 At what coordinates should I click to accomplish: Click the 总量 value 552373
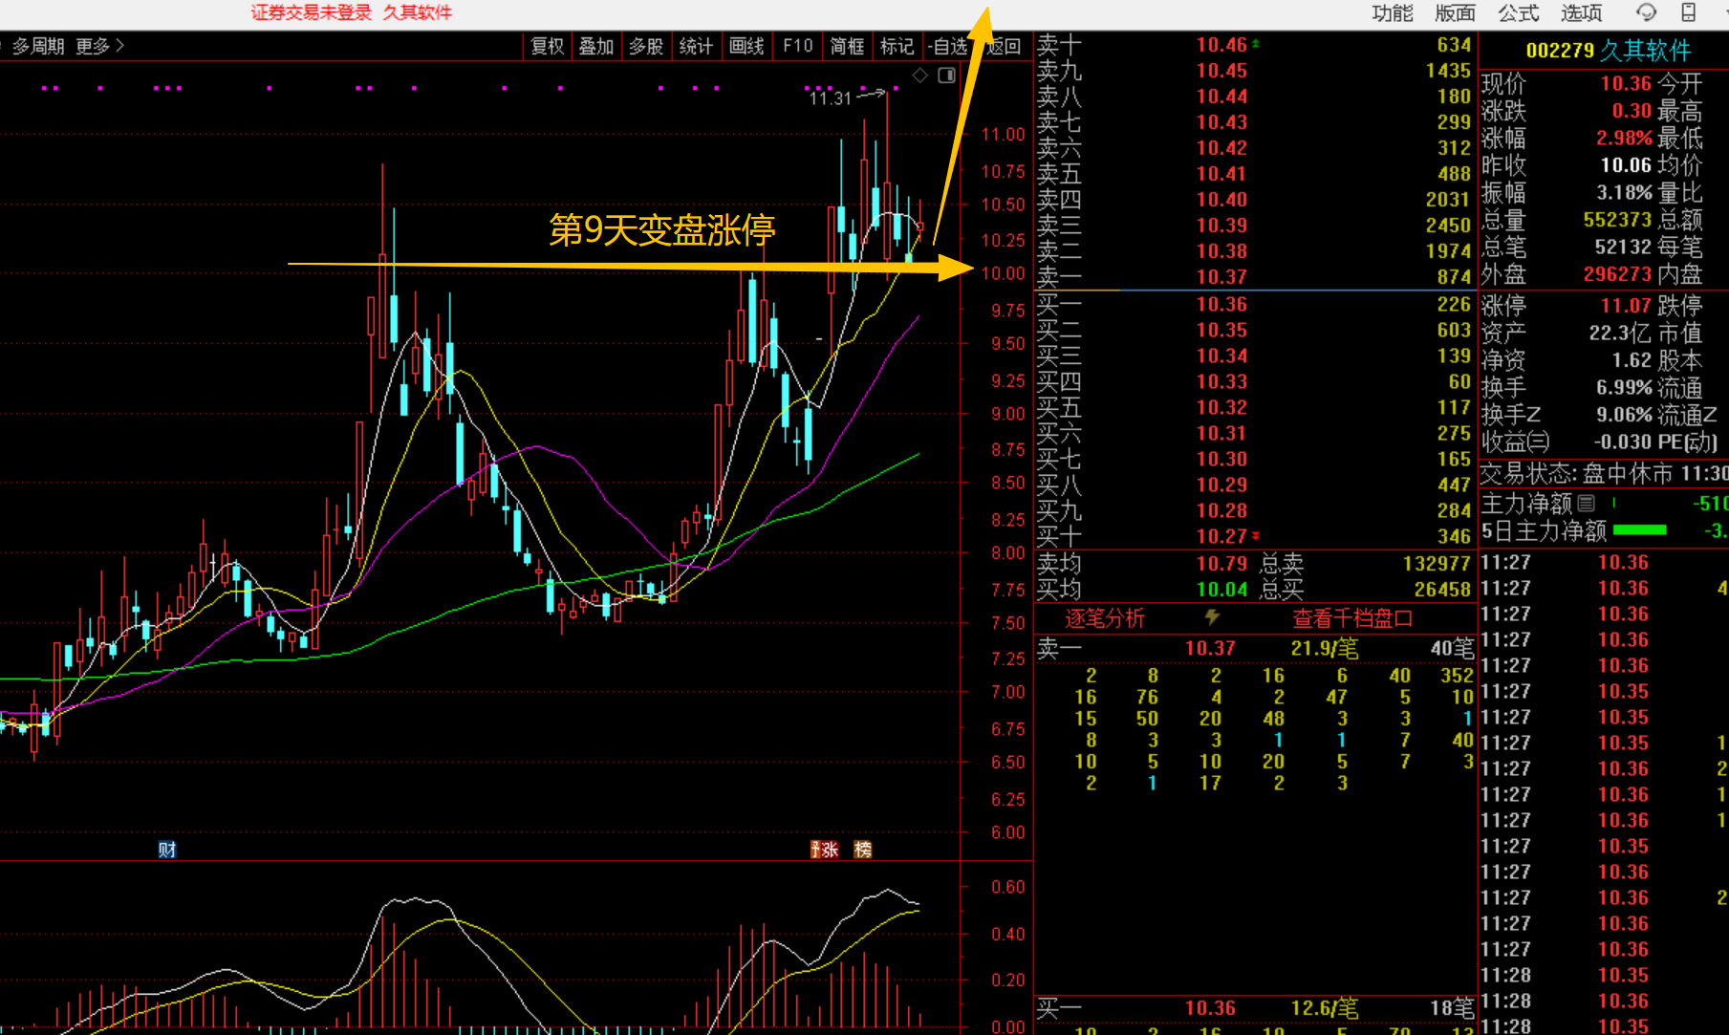tap(1617, 220)
